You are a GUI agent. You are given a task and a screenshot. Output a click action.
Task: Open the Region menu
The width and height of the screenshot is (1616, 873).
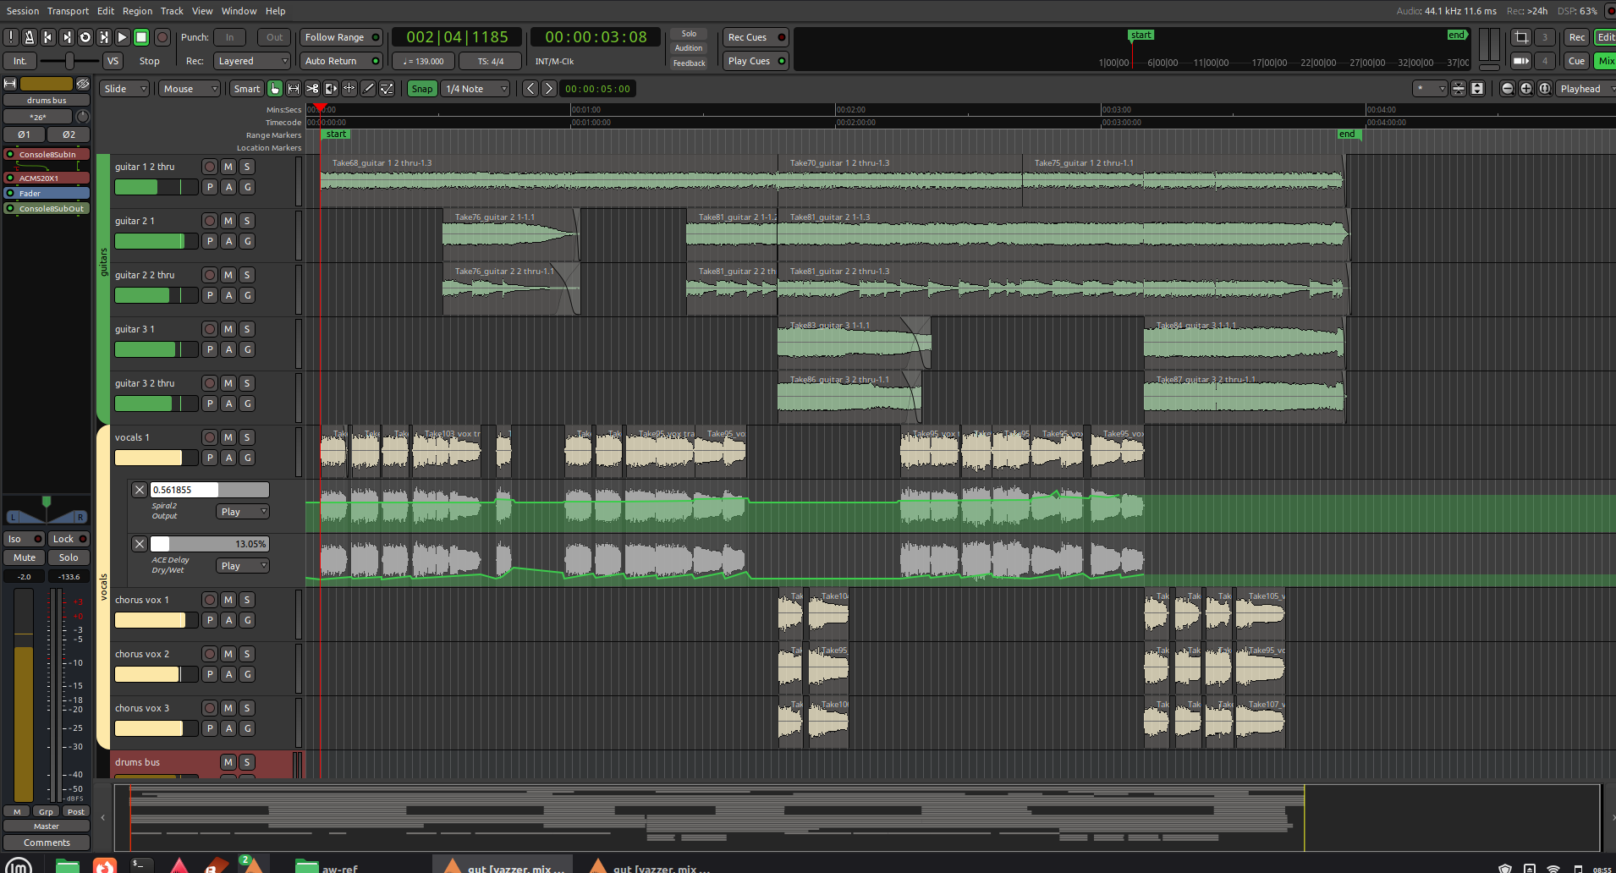tap(137, 11)
